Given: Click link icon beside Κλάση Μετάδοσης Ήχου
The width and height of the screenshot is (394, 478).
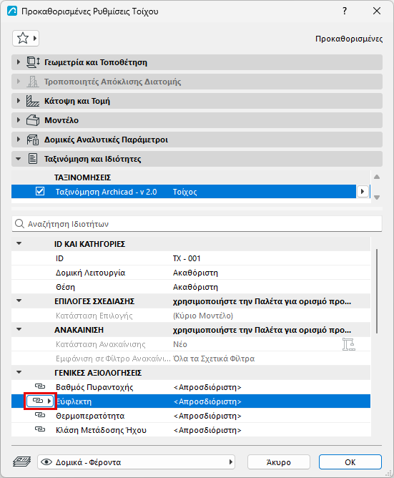Looking at the screenshot, I should pos(39,429).
